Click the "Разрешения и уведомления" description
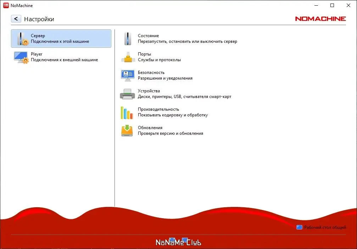357x249 pixels. tap(165, 79)
